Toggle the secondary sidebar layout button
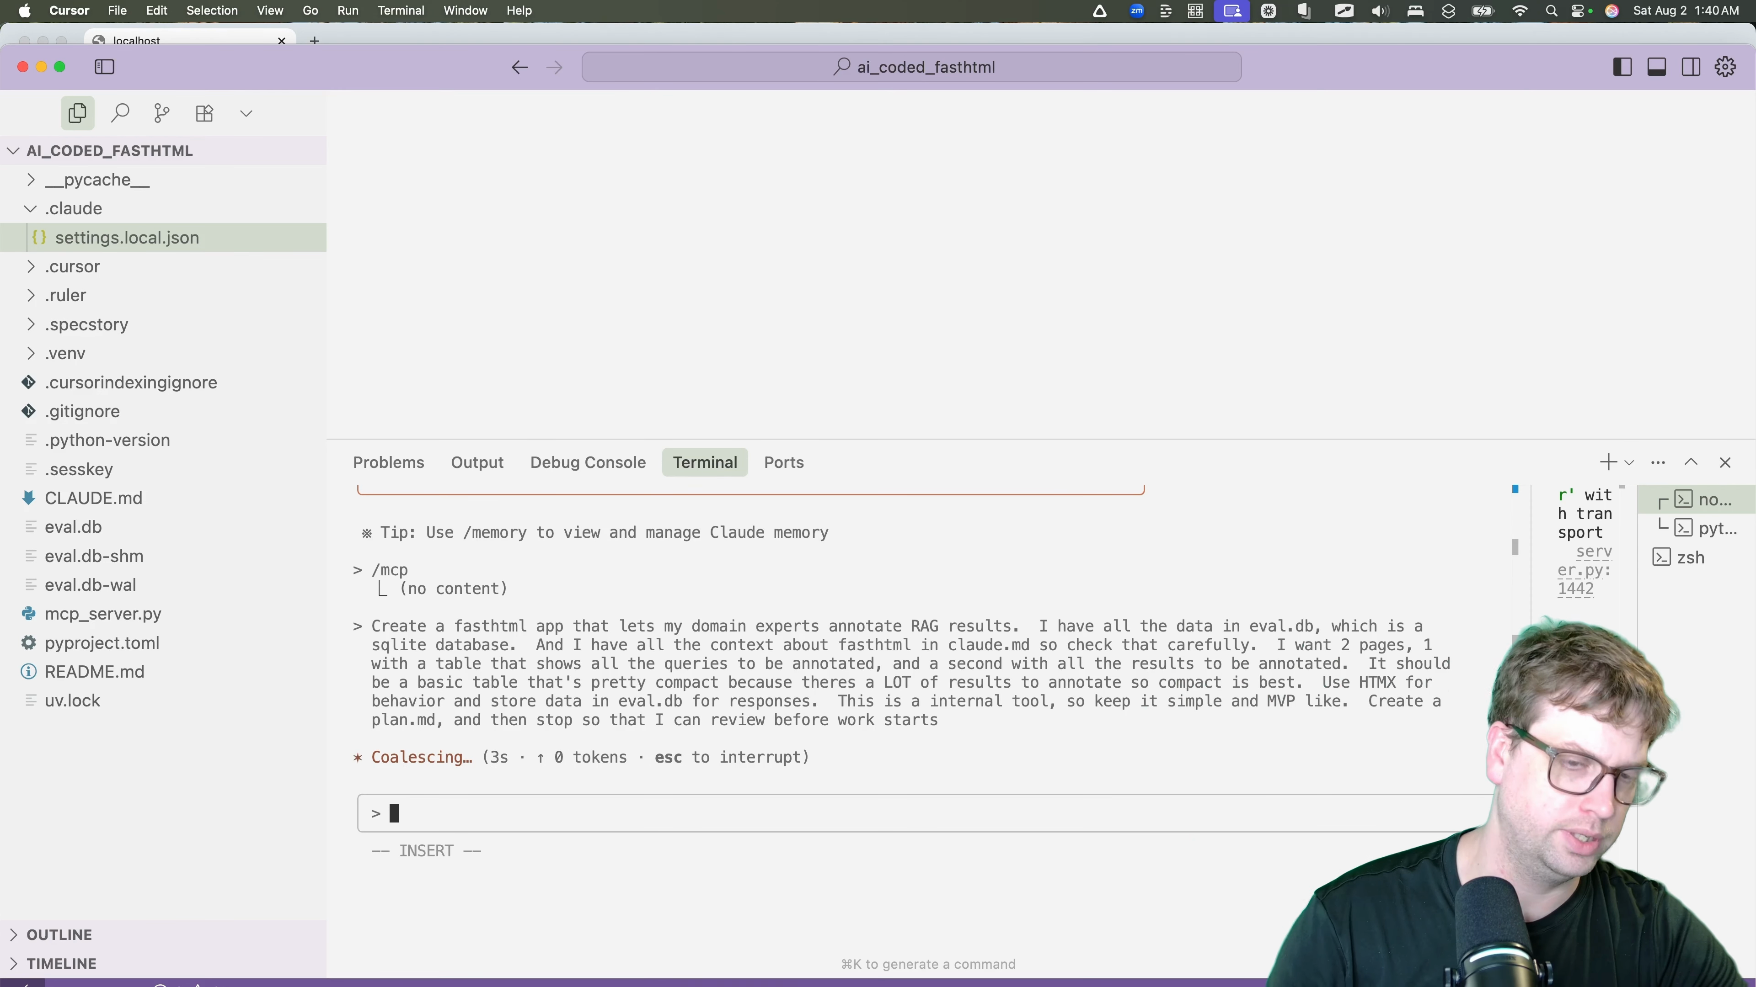Image resolution: width=1756 pixels, height=987 pixels. [x=1691, y=67]
